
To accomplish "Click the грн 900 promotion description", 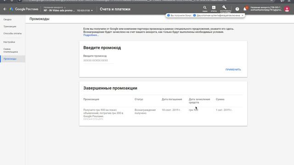I will pos(103,113).
